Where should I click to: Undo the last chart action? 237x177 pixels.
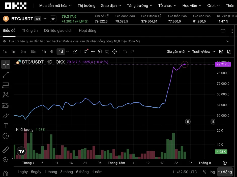coord(125,52)
